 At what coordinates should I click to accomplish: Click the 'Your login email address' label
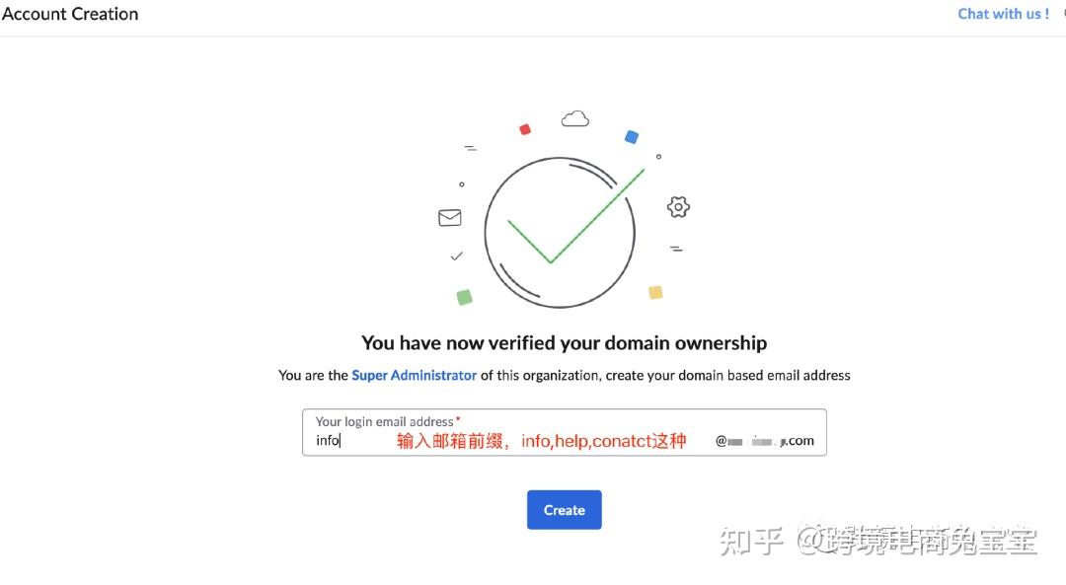[385, 421]
